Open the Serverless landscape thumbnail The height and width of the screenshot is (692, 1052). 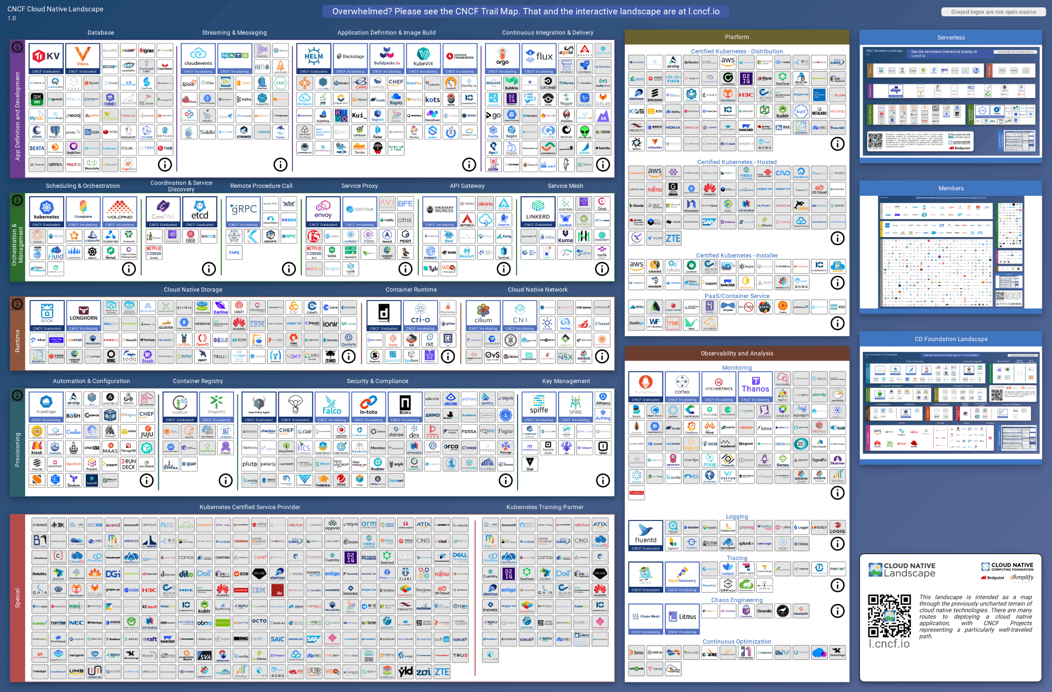pyautogui.click(x=950, y=101)
